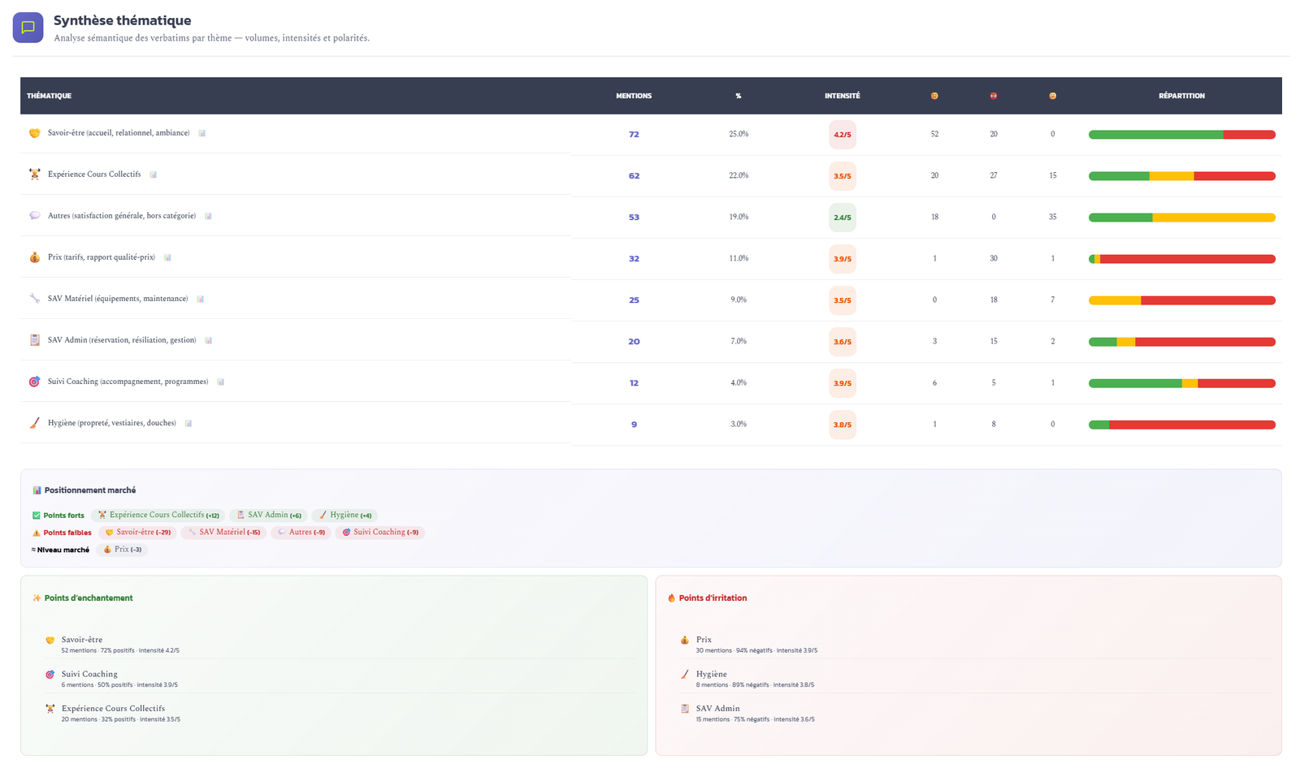This screenshot has width=1300, height=768.
Task: Click the 22.0% percentage cell
Action: click(x=739, y=175)
